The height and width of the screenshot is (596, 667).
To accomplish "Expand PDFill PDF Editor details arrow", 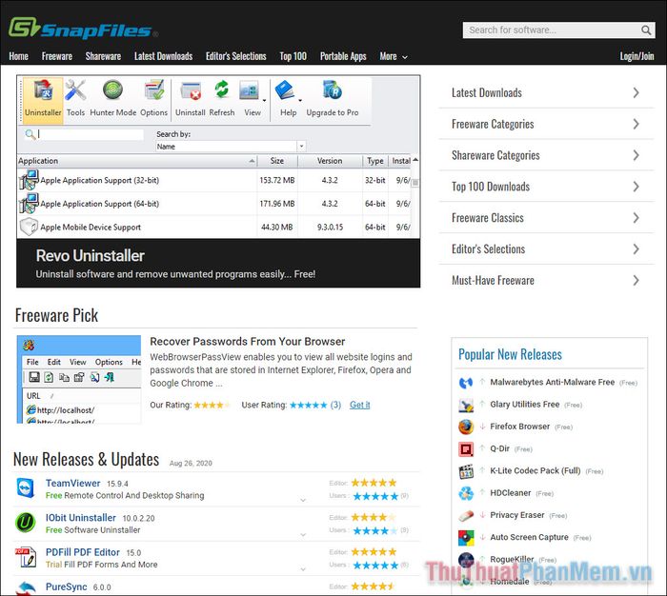I will [303, 568].
